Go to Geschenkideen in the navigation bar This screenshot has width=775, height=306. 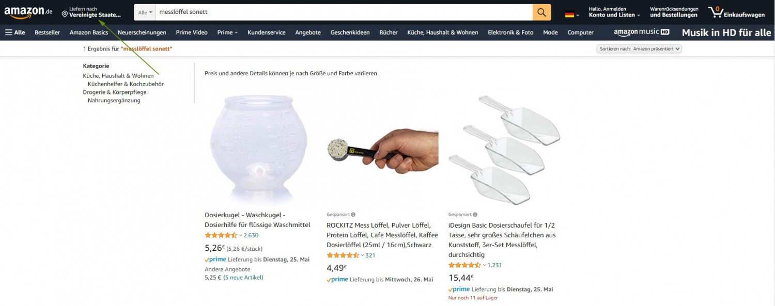350,33
